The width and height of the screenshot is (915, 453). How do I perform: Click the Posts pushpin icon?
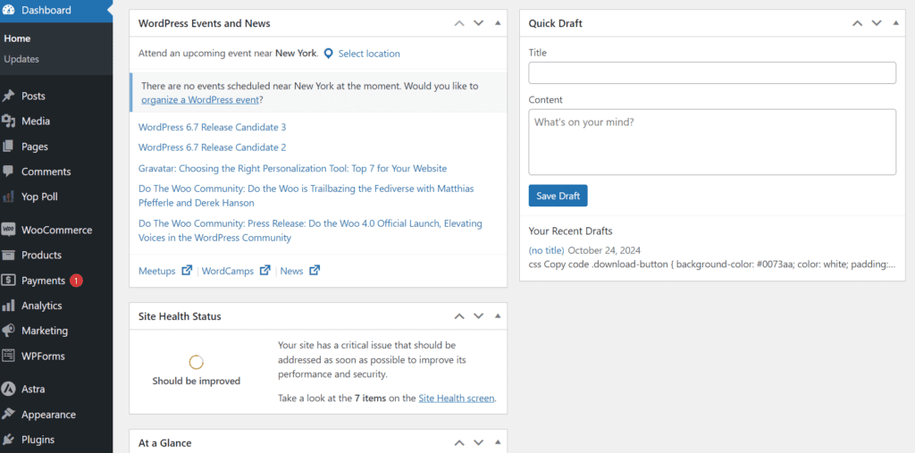[8, 96]
